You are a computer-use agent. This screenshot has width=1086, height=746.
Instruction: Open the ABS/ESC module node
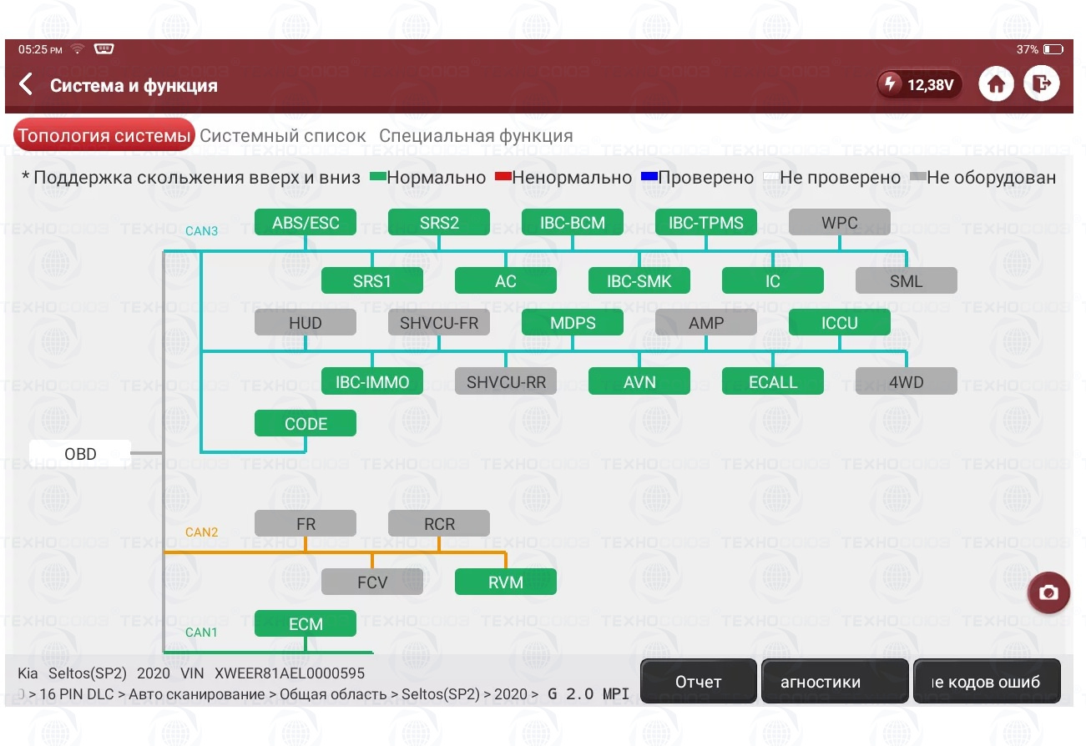[x=306, y=223]
